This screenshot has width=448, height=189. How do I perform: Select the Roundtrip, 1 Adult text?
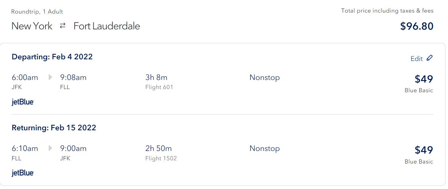(37, 11)
